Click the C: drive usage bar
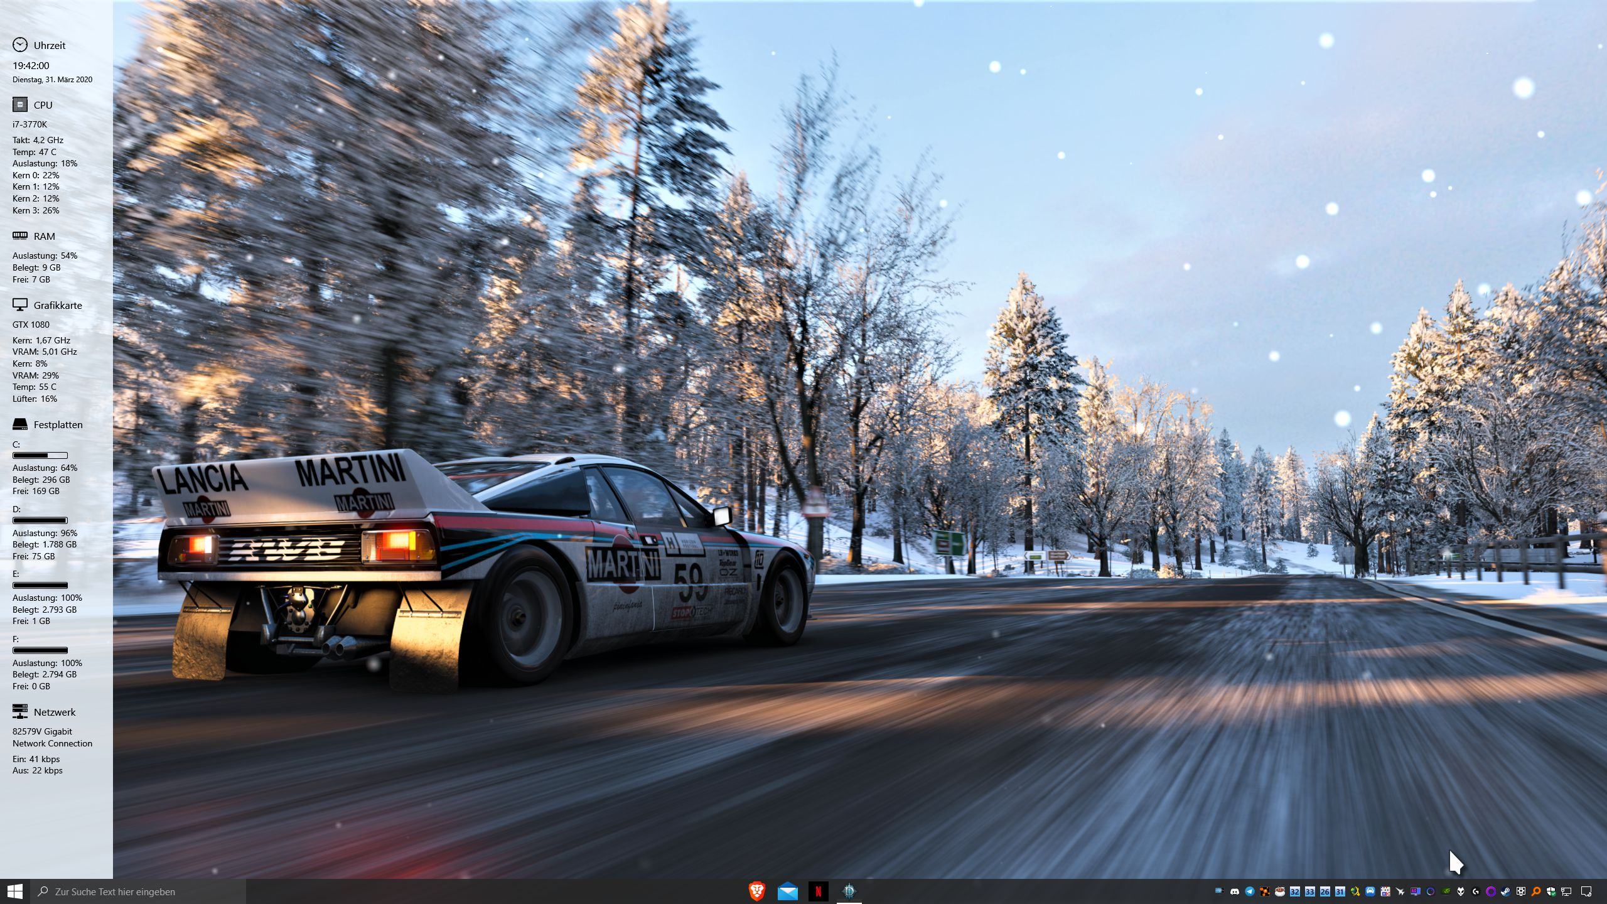1607x904 pixels. 40,455
